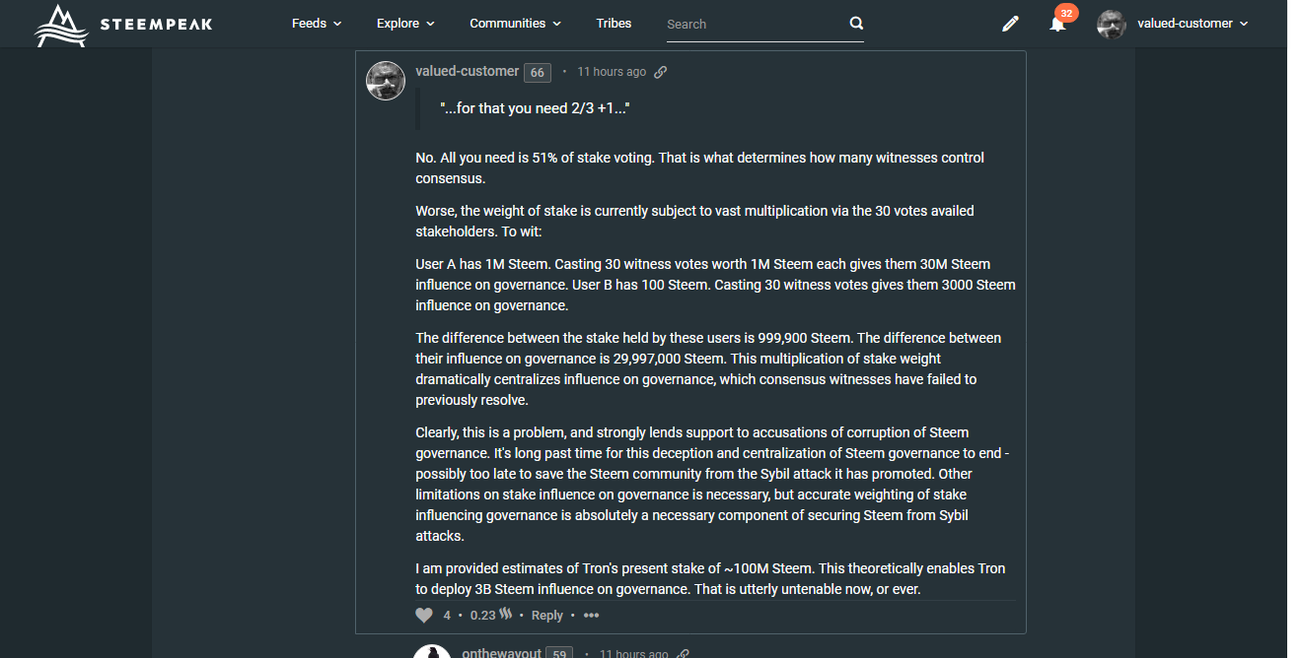The height and width of the screenshot is (658, 1302).
Task: Click the search magnifier icon
Action: (x=856, y=24)
